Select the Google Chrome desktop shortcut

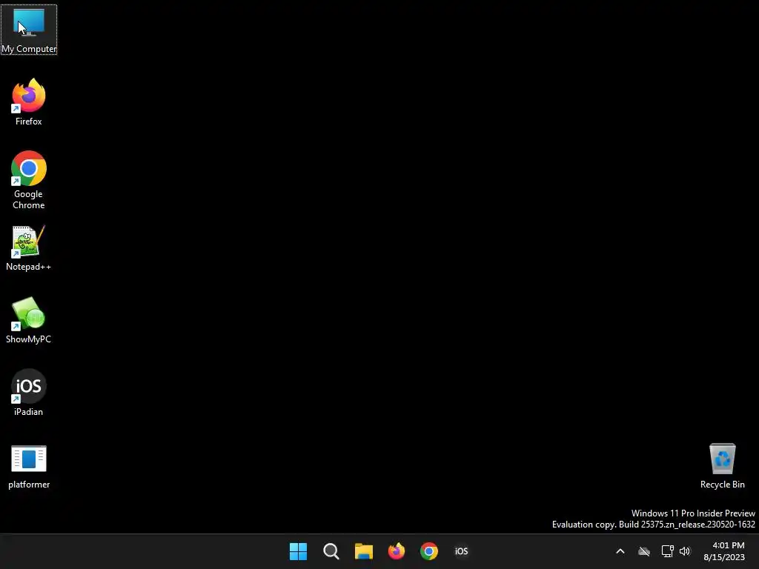(29, 180)
